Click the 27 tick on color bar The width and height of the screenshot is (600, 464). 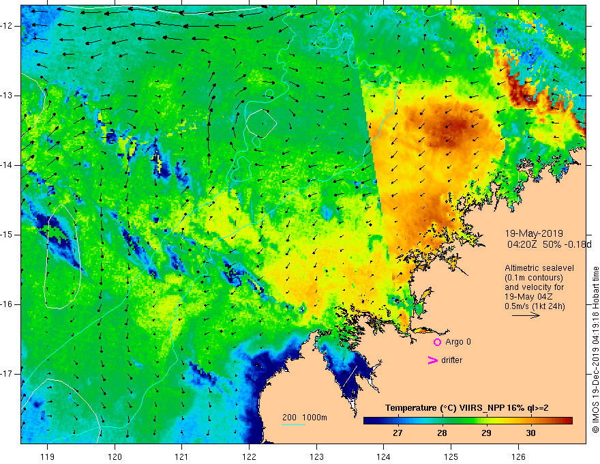[397, 433]
